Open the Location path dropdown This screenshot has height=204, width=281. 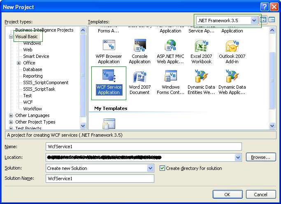238,158
